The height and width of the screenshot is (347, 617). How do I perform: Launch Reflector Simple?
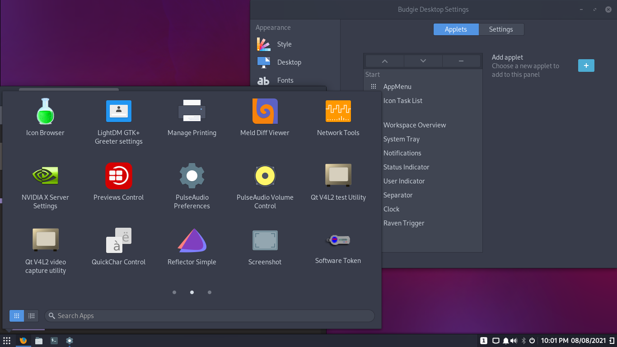tap(192, 246)
